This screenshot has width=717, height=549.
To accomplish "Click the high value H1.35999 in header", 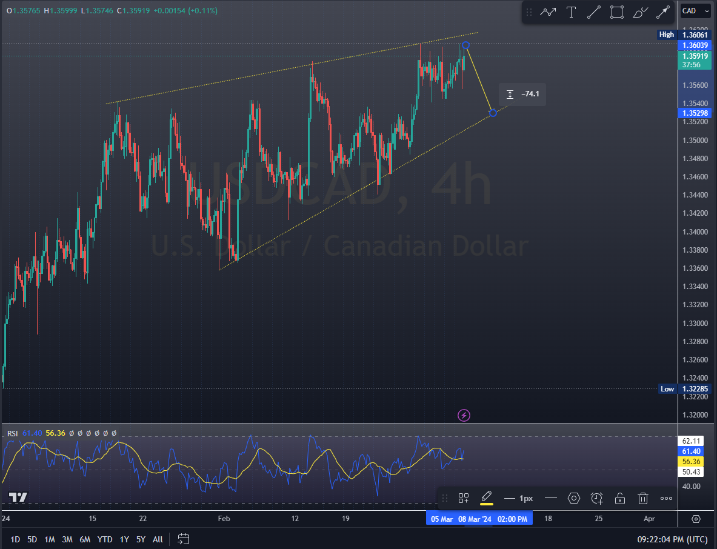I will 61,10.
